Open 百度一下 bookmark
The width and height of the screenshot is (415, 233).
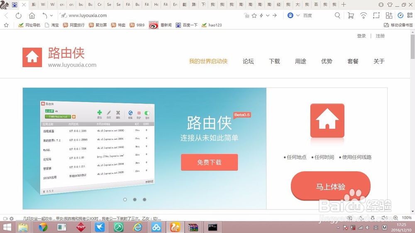pos(187,25)
